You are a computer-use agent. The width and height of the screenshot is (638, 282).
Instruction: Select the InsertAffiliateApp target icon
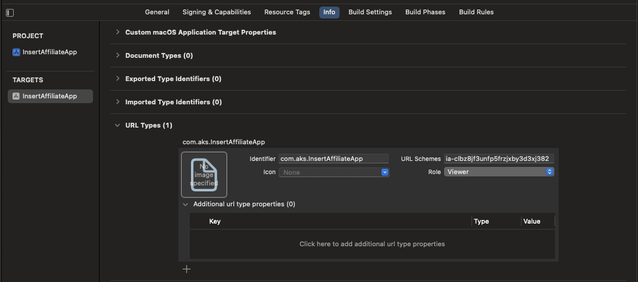click(x=16, y=96)
